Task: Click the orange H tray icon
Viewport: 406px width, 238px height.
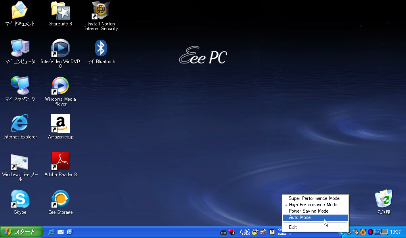Action: pos(363,232)
